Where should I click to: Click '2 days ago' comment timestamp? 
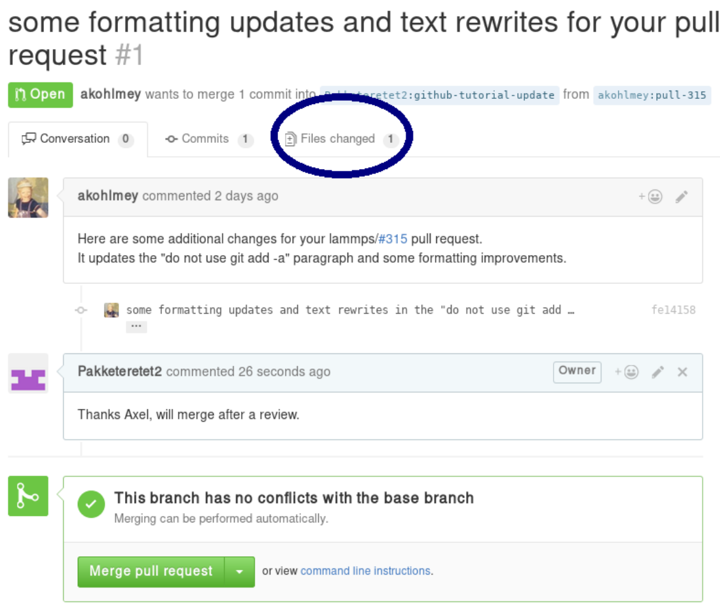point(246,196)
